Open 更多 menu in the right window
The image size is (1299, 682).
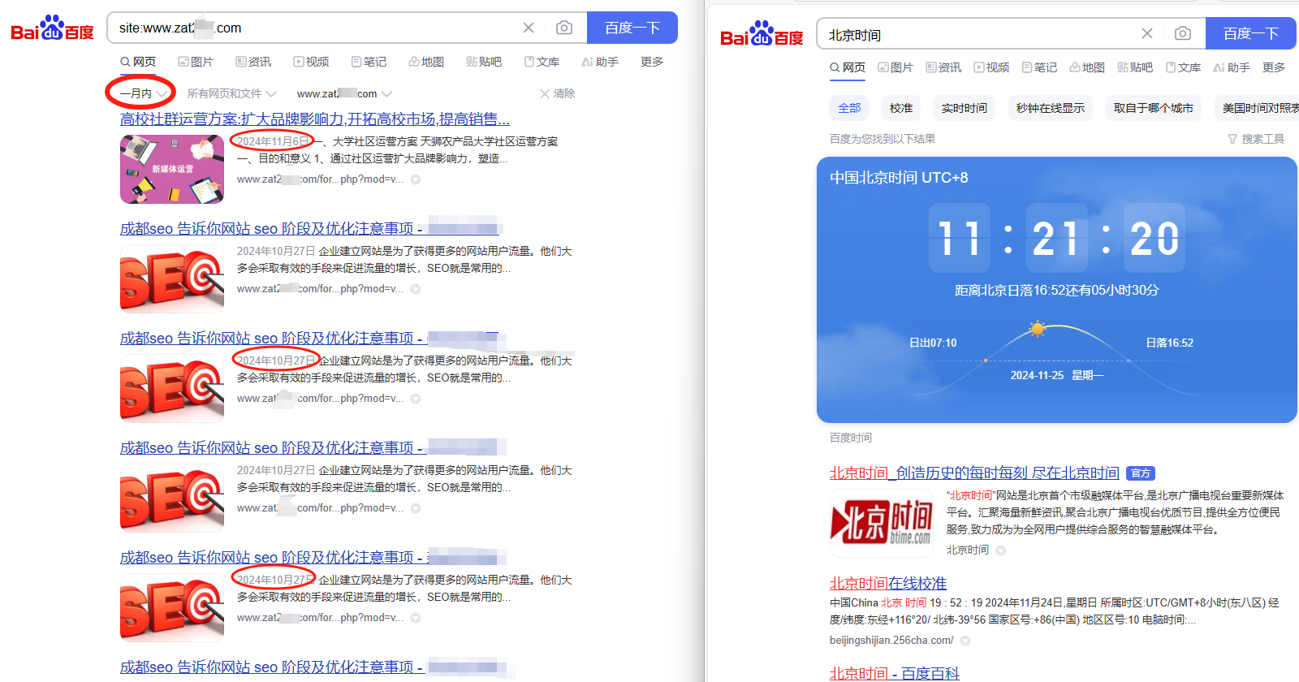[x=1274, y=67]
